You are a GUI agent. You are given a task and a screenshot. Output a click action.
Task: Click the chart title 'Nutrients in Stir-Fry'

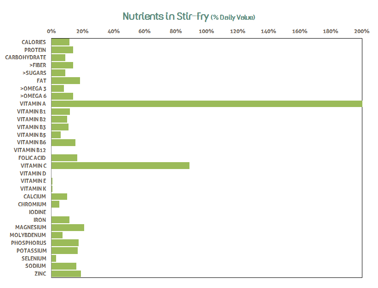click(166, 17)
